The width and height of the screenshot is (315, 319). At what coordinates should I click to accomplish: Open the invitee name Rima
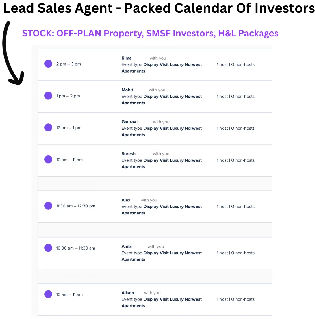click(127, 58)
